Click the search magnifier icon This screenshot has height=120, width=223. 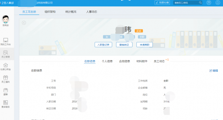coord(200,3)
